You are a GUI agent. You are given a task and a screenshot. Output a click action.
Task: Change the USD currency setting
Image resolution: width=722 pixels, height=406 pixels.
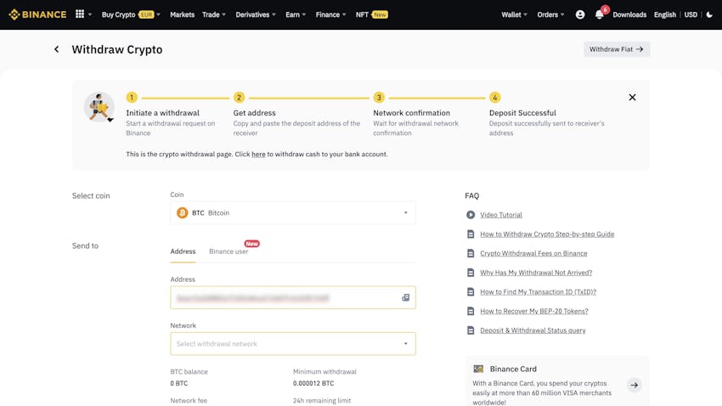point(691,14)
